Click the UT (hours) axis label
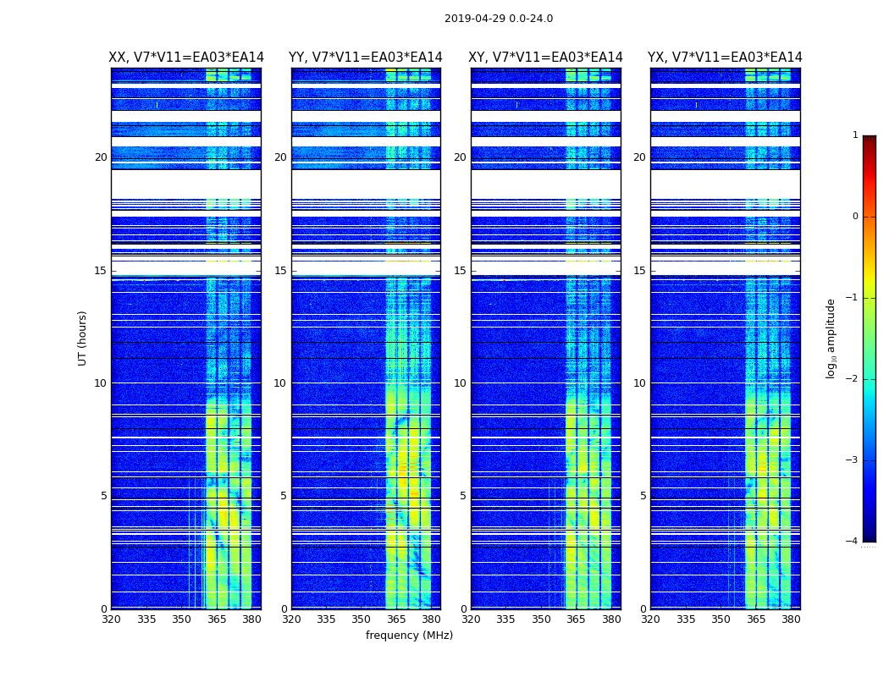The height and width of the screenshot is (677, 889). 82,338
